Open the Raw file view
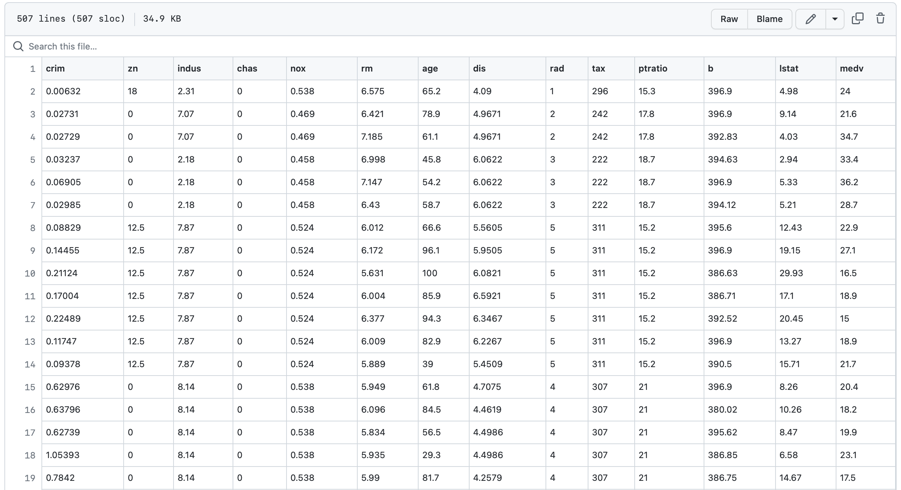Image resolution: width=901 pixels, height=490 pixels. pos(729,19)
